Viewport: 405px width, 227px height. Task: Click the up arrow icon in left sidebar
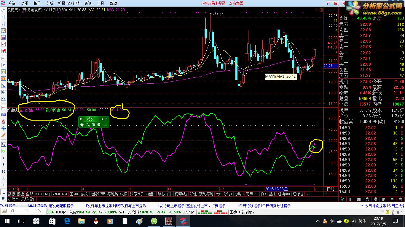[4, 17]
